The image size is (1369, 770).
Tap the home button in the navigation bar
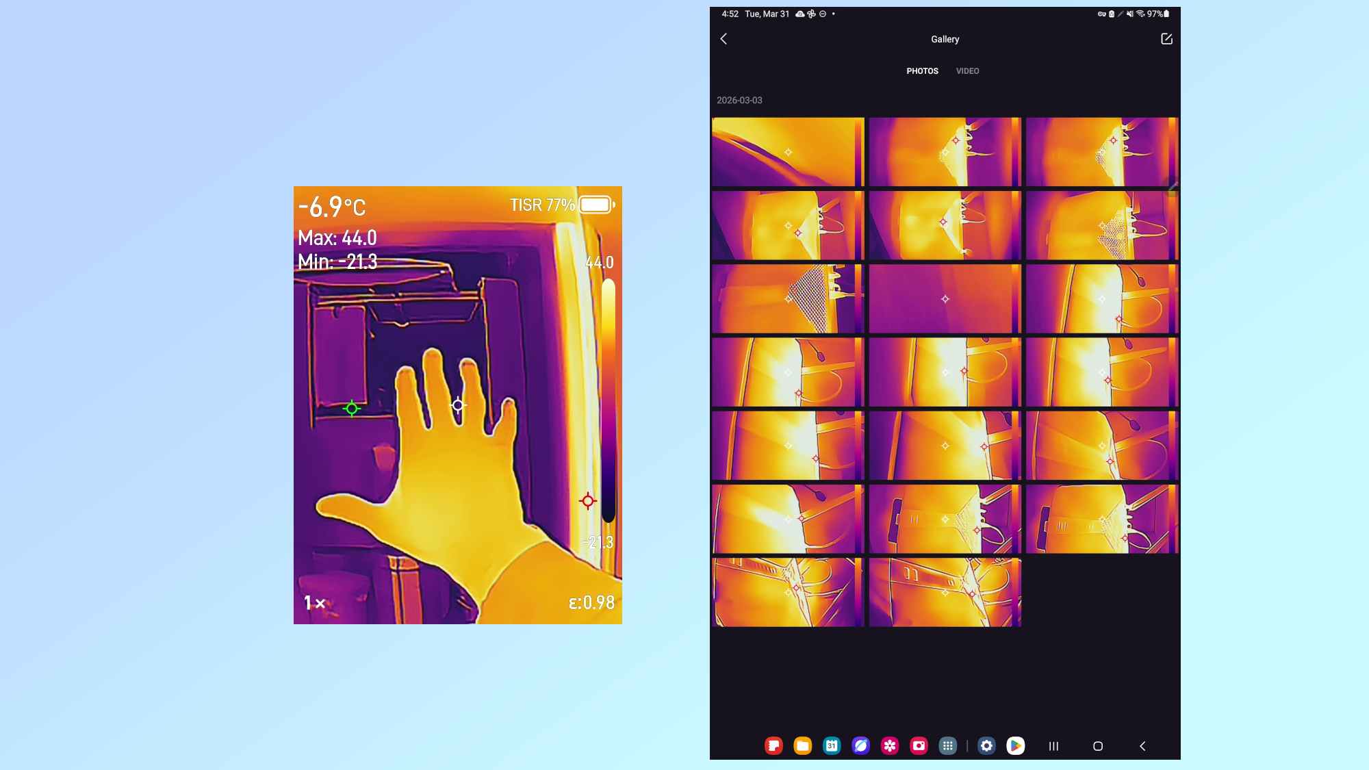(1099, 745)
